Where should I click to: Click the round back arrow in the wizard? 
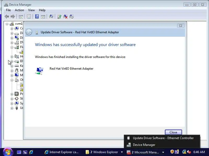29,32
